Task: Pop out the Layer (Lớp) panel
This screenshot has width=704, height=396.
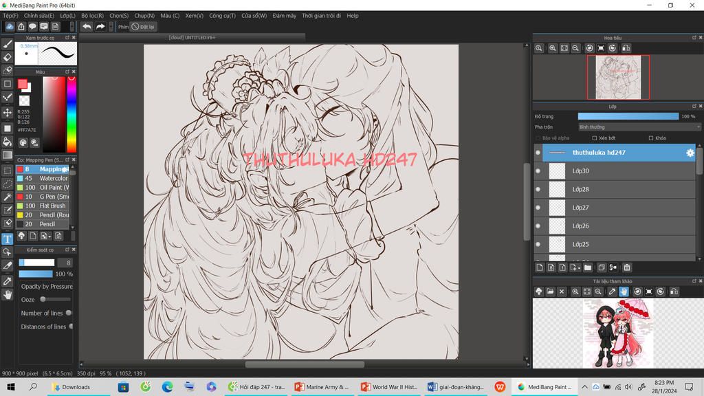Action: pyautogui.click(x=694, y=107)
